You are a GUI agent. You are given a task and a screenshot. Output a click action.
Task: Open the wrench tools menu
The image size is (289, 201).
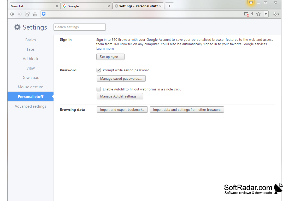276,14
